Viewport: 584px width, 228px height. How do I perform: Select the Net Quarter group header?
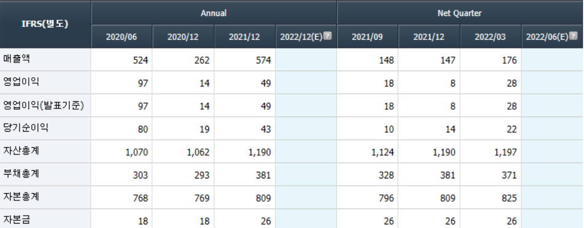click(x=460, y=13)
